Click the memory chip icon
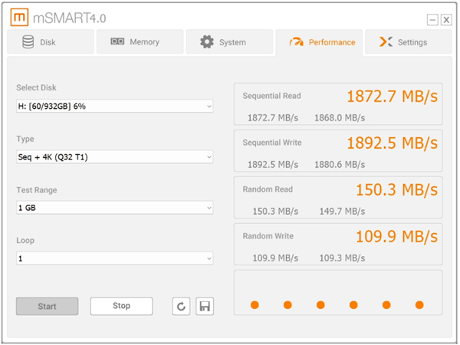460x345 pixels. pyautogui.click(x=117, y=42)
